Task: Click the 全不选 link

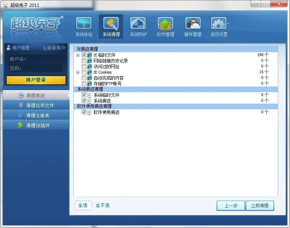Action: (x=102, y=205)
